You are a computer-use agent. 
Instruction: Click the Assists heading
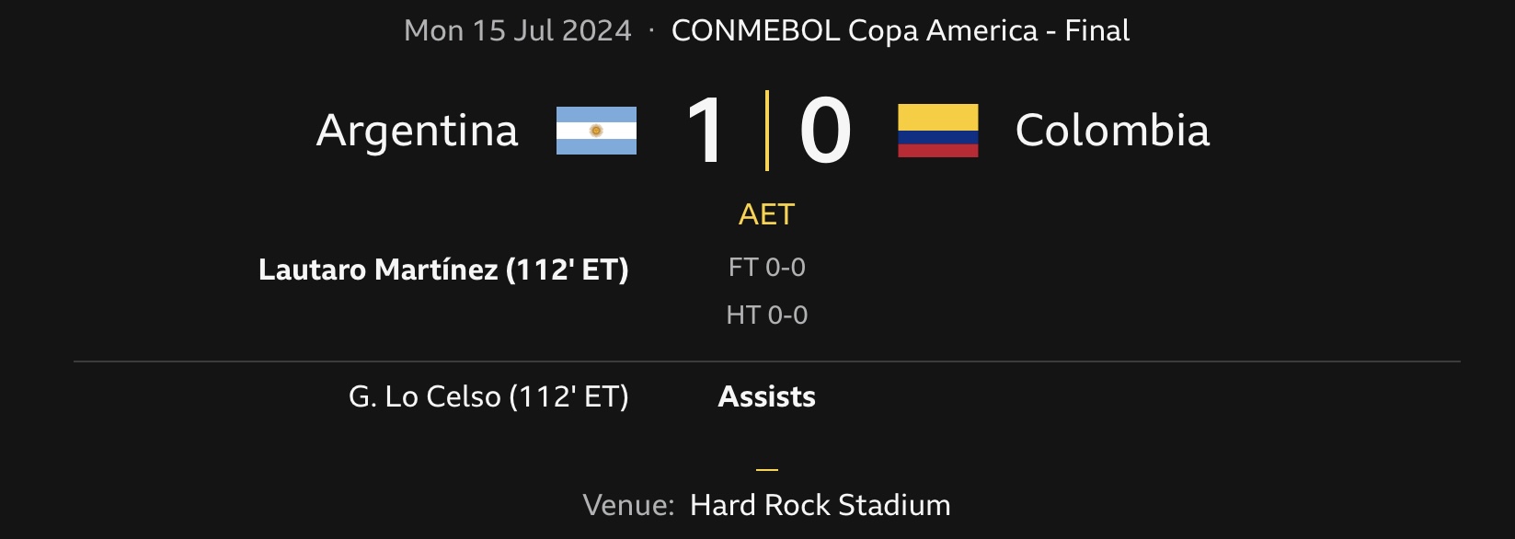click(x=766, y=396)
